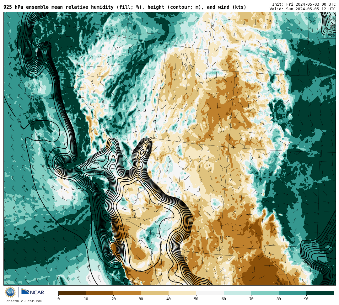
Task: Click the NCAR logo
Action: [33, 292]
